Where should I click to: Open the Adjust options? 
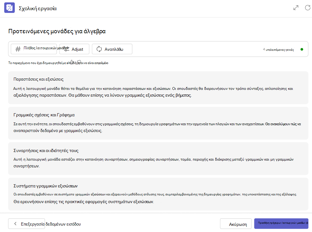(x=74, y=49)
